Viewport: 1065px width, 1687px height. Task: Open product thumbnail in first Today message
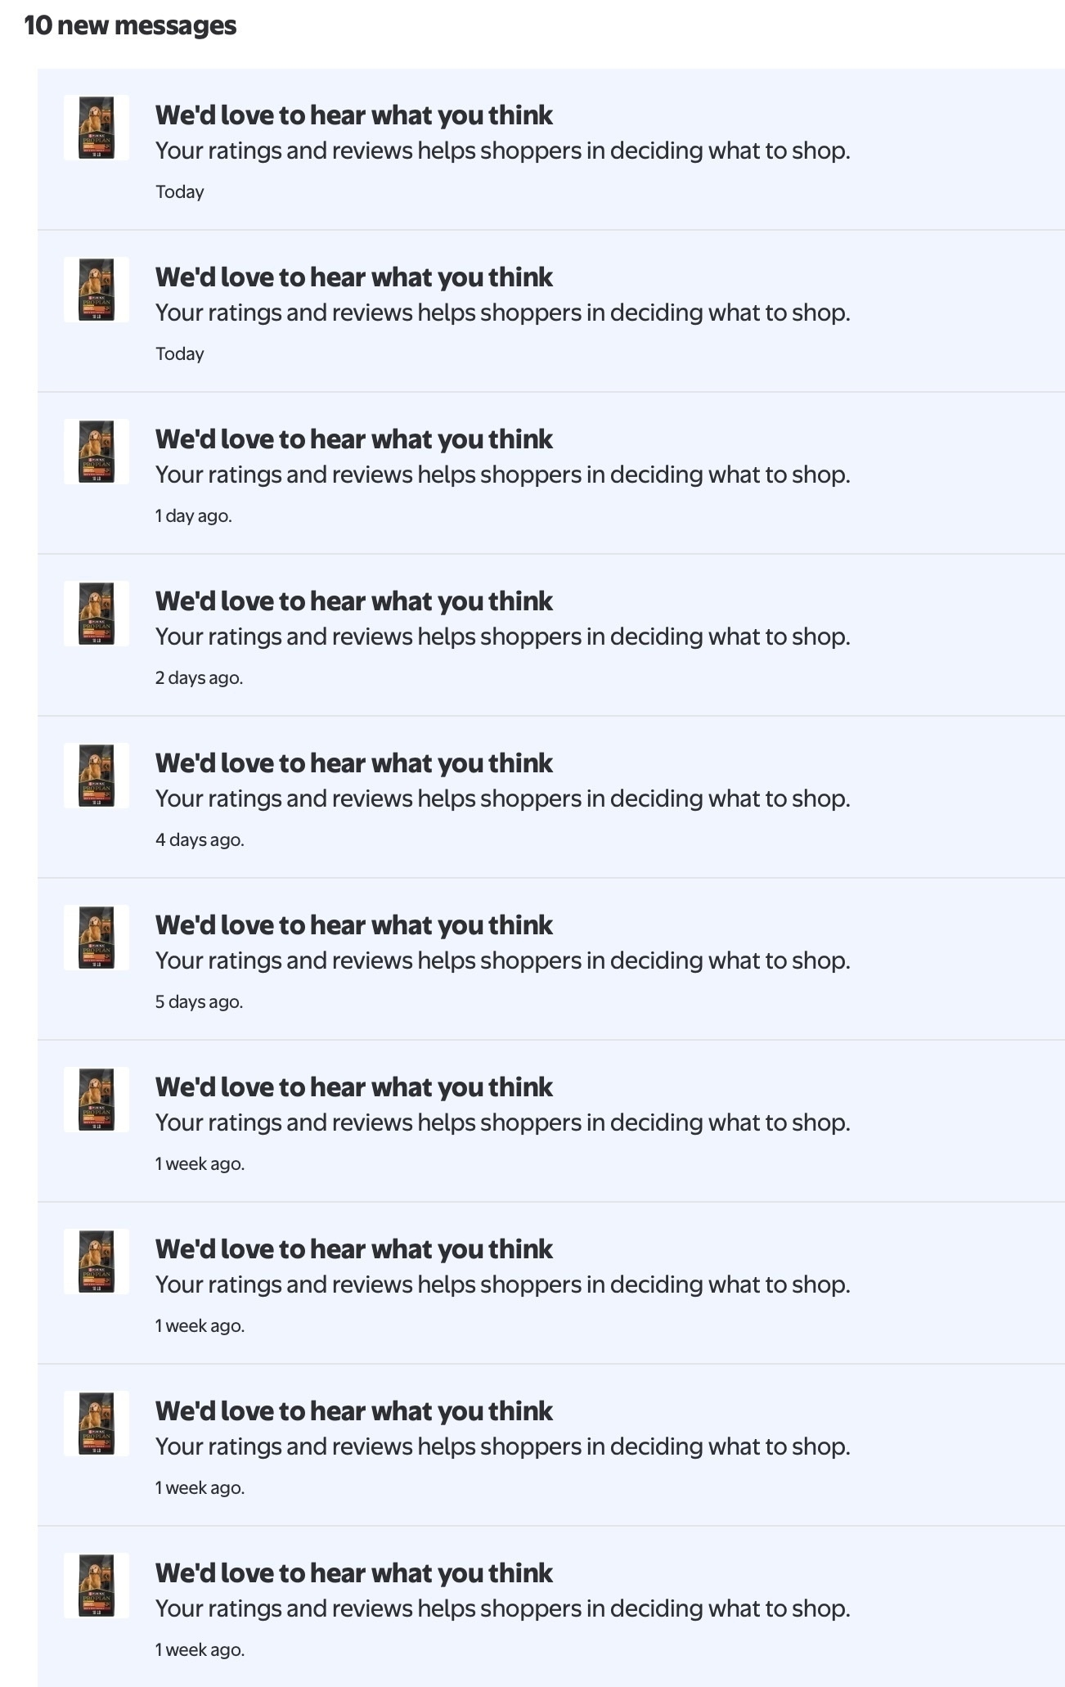[97, 128]
